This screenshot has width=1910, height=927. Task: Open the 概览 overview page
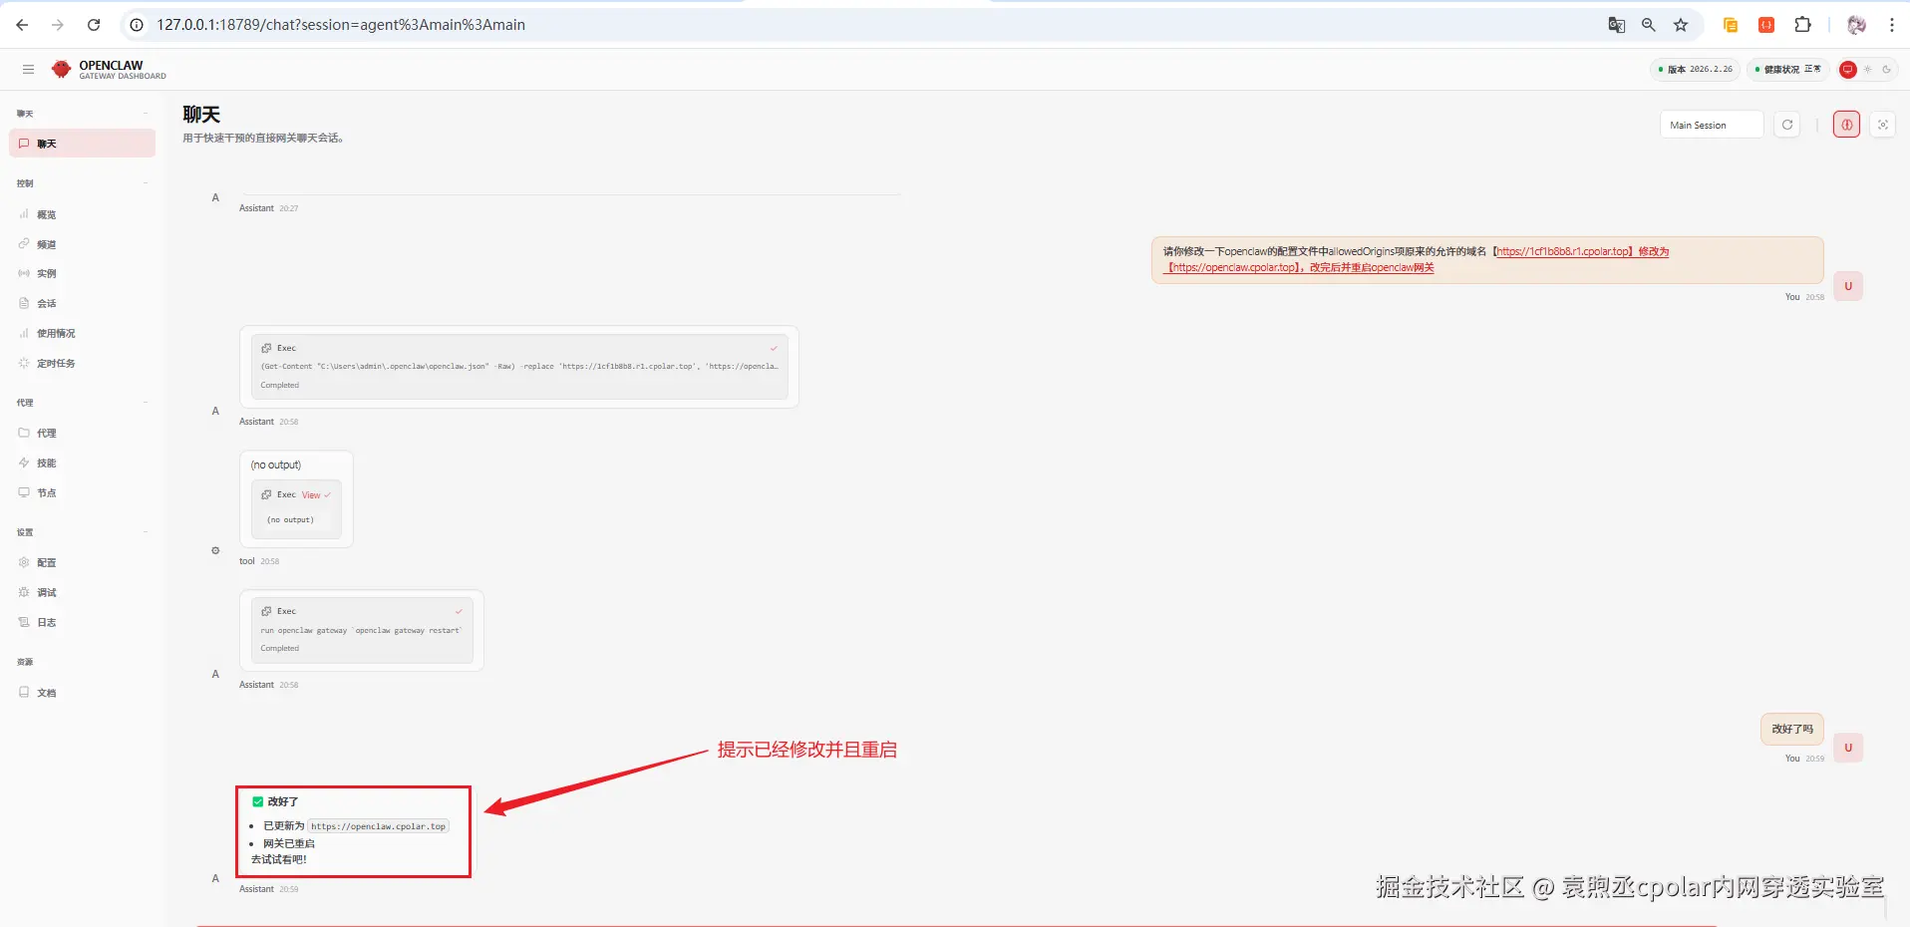pyautogui.click(x=83, y=214)
